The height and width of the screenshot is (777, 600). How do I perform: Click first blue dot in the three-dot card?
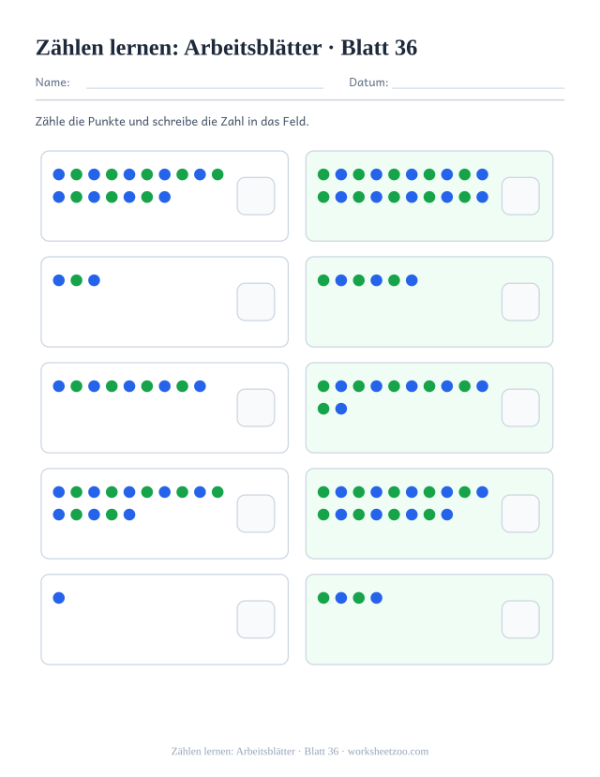59,280
